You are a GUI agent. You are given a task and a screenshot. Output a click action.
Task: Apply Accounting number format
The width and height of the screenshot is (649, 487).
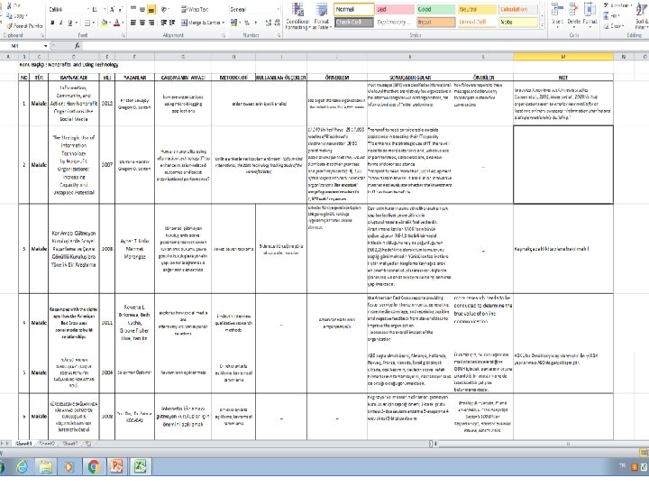tap(234, 23)
